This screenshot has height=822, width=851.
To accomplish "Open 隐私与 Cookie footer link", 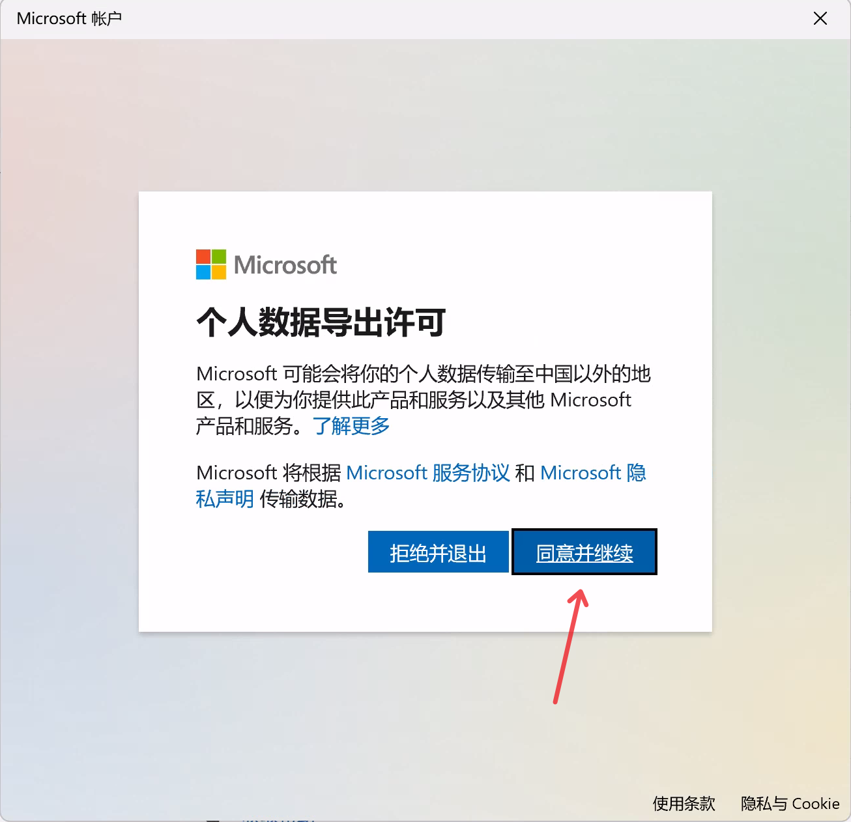I will (790, 804).
